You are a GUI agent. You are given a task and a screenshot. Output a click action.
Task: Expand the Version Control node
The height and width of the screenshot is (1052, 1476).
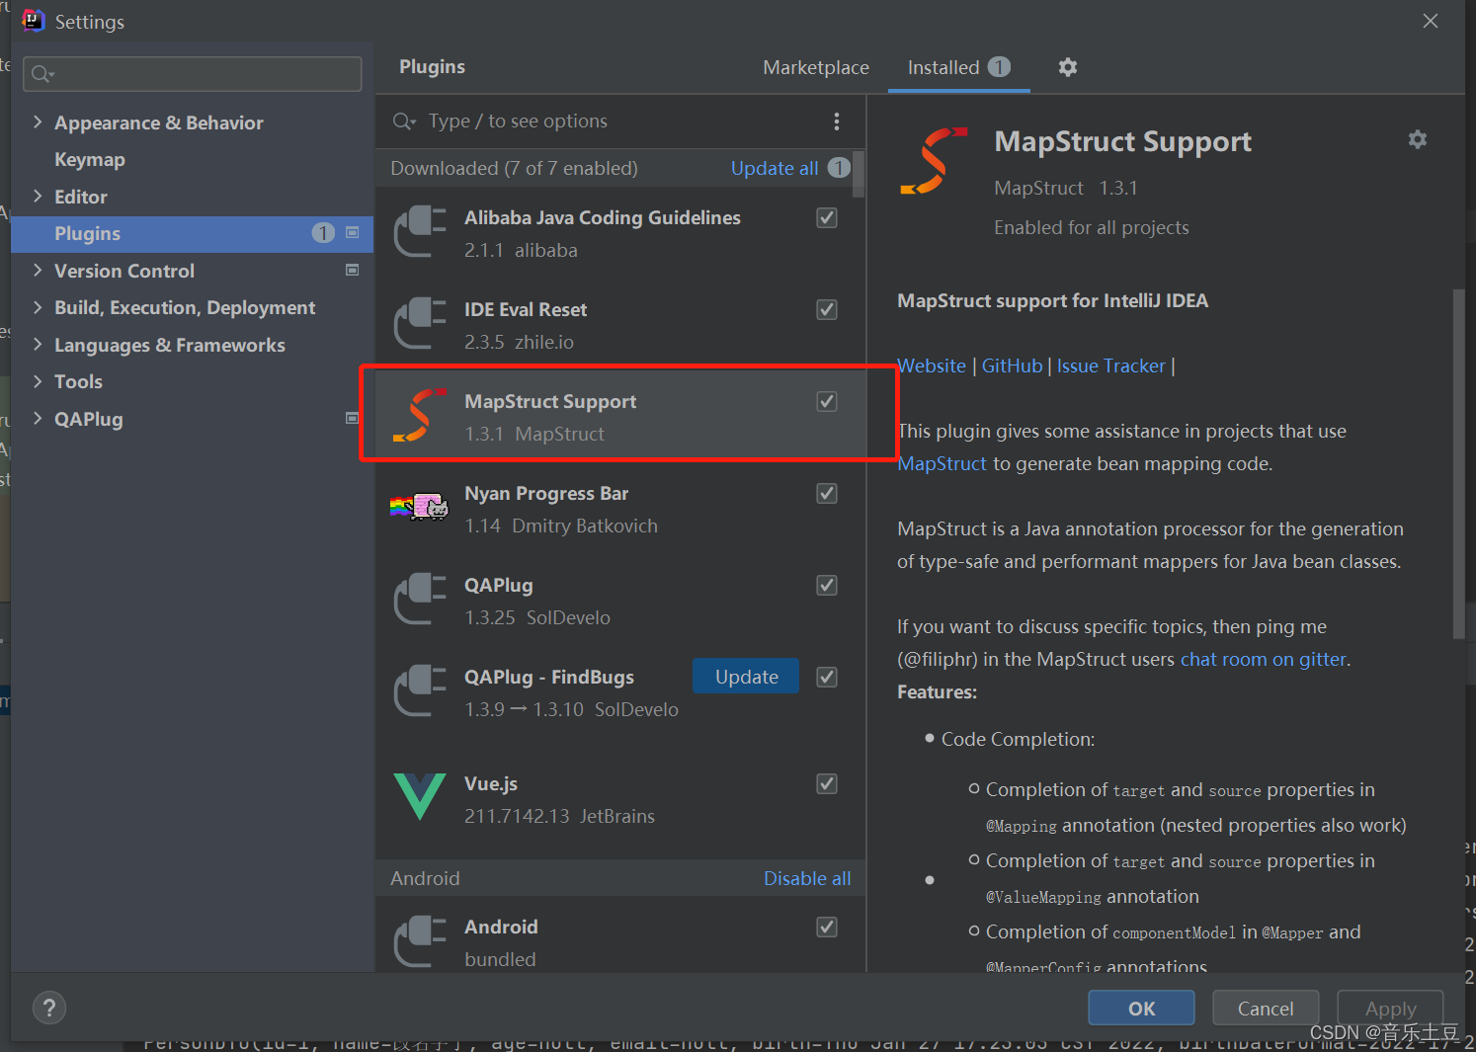[x=38, y=270]
